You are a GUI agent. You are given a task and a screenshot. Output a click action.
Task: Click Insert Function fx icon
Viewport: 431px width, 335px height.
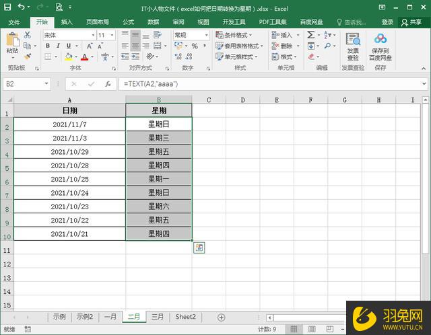pyautogui.click(x=108, y=83)
